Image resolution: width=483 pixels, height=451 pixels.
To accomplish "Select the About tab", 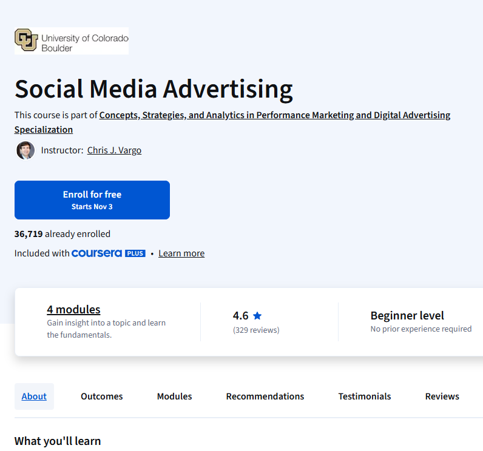I will pos(34,396).
